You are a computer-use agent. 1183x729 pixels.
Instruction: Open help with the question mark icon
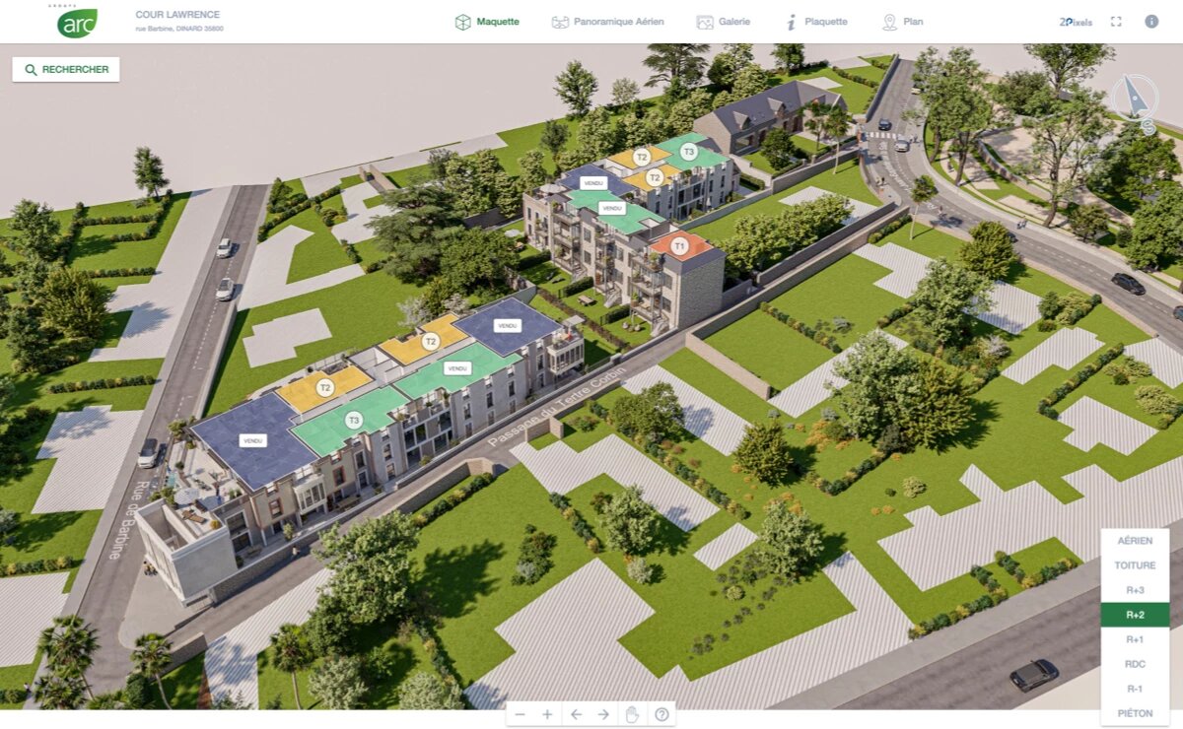click(x=661, y=714)
